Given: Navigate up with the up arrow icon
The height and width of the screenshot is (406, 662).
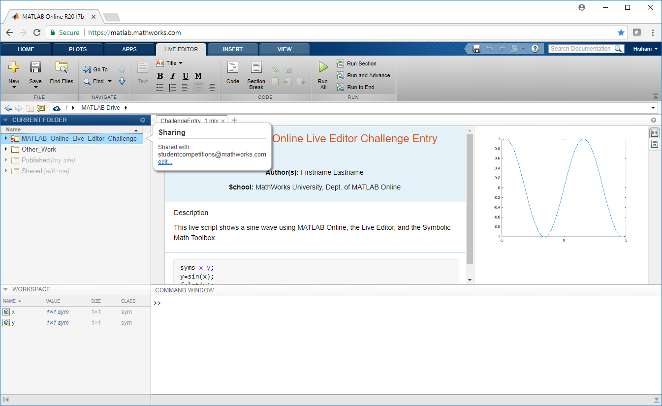Looking at the screenshot, I should [122, 70].
